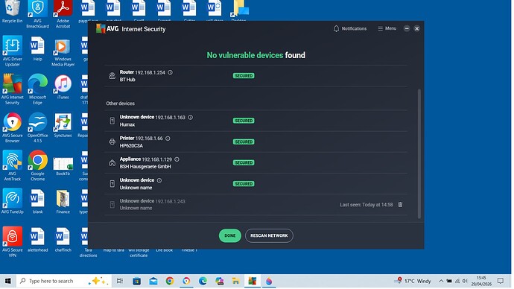
Task: Open chaffinch Word document
Action: click(x=63, y=240)
